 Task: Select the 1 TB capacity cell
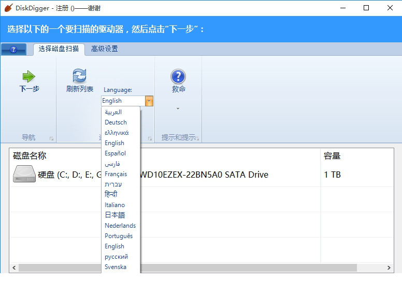click(x=332, y=175)
